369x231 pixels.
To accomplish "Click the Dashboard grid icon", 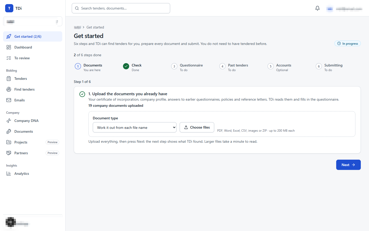I will pos(9,47).
